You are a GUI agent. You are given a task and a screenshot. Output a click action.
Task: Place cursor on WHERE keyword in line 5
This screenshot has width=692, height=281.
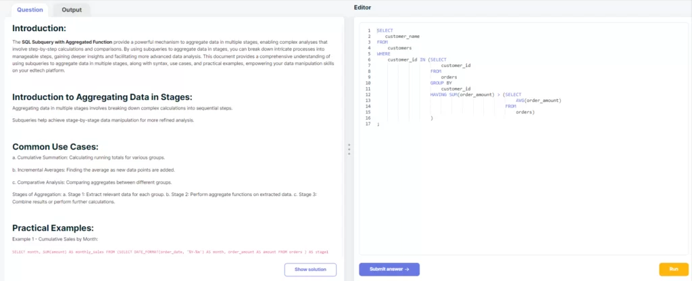click(383, 53)
